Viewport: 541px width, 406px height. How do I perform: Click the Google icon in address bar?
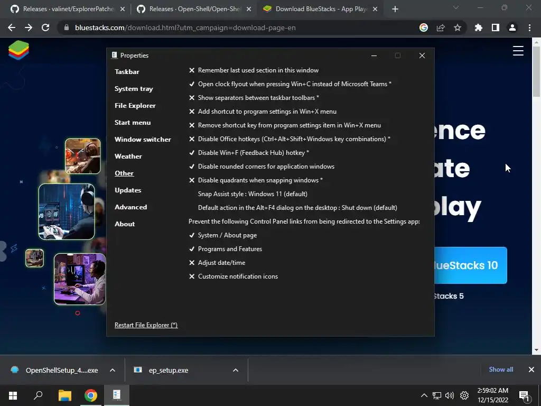click(423, 27)
